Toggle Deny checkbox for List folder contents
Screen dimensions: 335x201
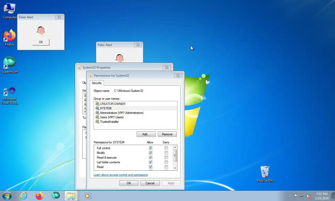(166, 162)
